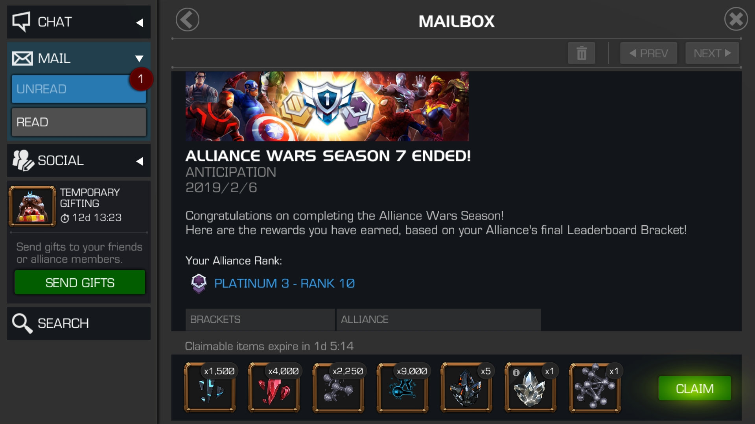Open the Alliance tab
This screenshot has height=424, width=755.
click(x=438, y=320)
